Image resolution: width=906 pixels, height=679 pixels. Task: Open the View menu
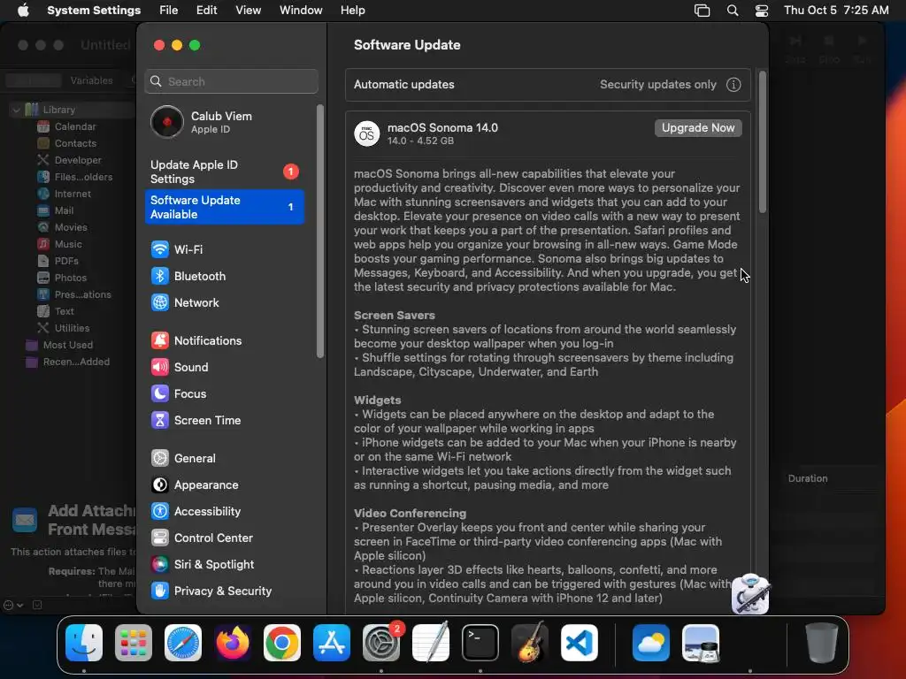(248, 11)
